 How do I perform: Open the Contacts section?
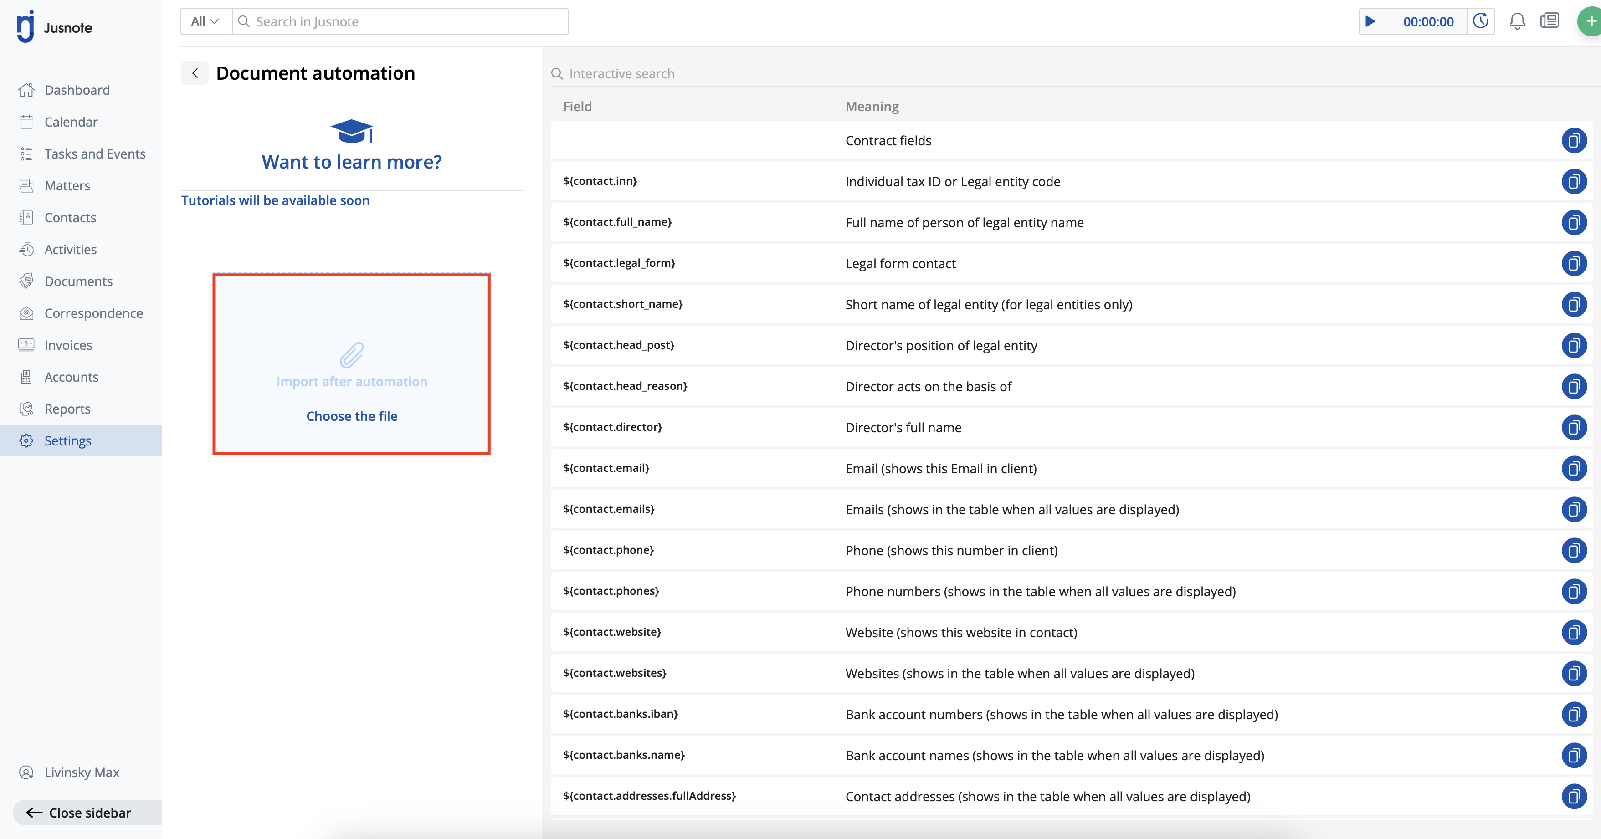tap(70, 218)
